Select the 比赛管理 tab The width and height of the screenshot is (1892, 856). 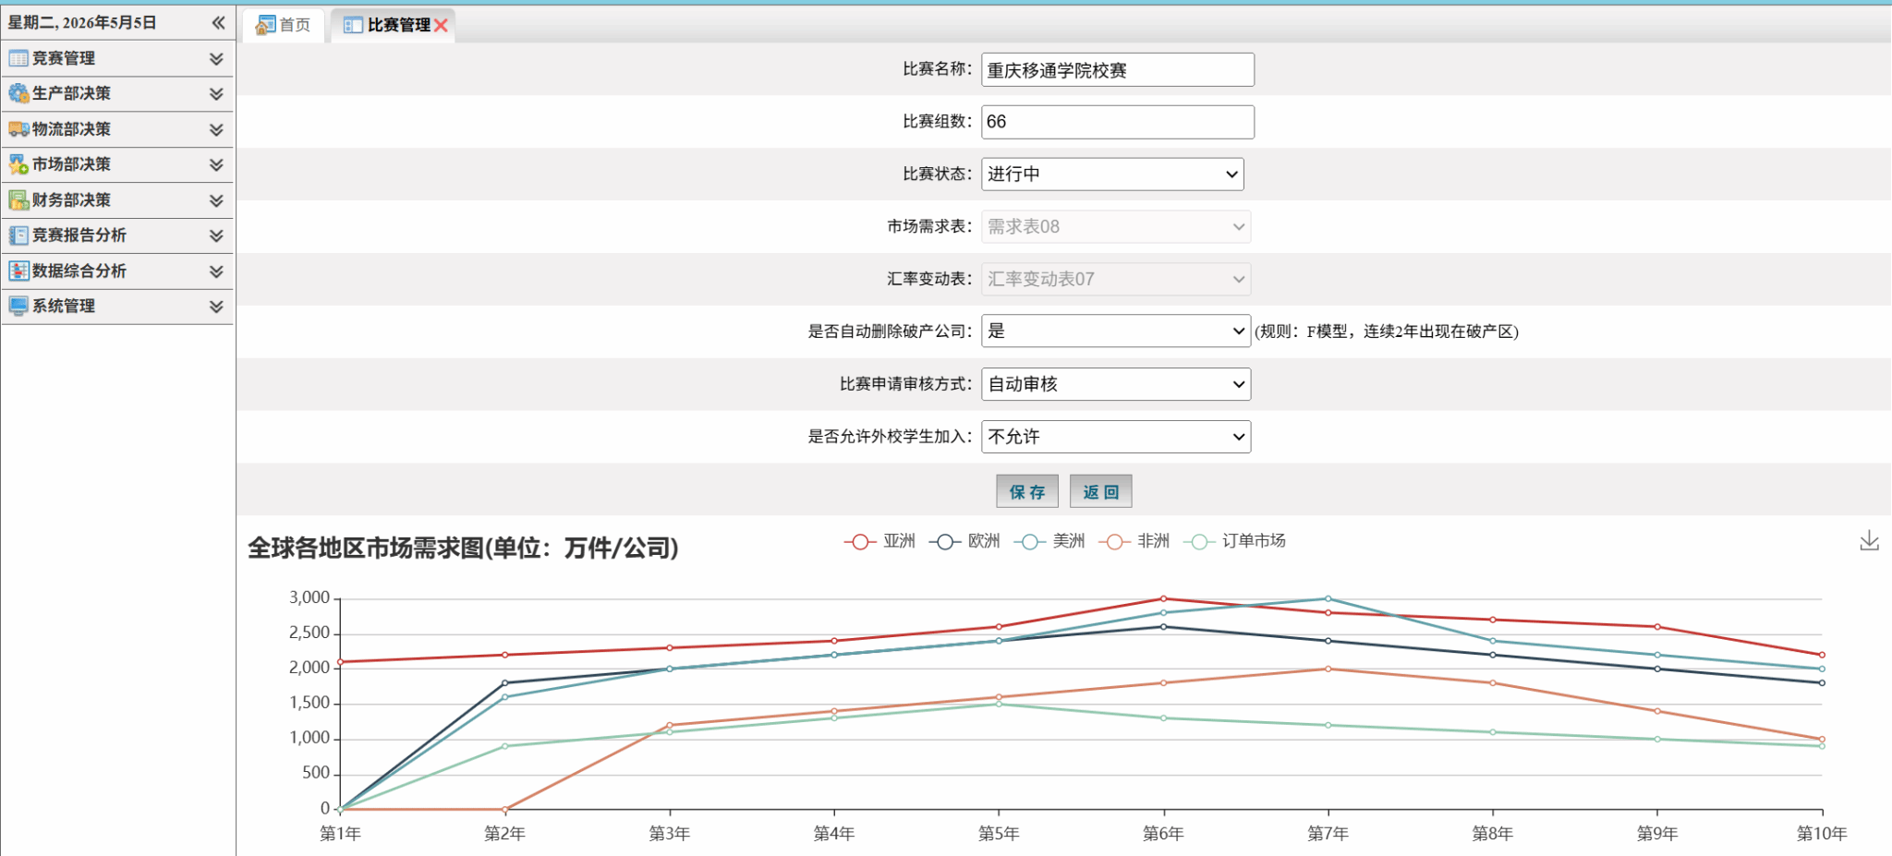coord(393,25)
